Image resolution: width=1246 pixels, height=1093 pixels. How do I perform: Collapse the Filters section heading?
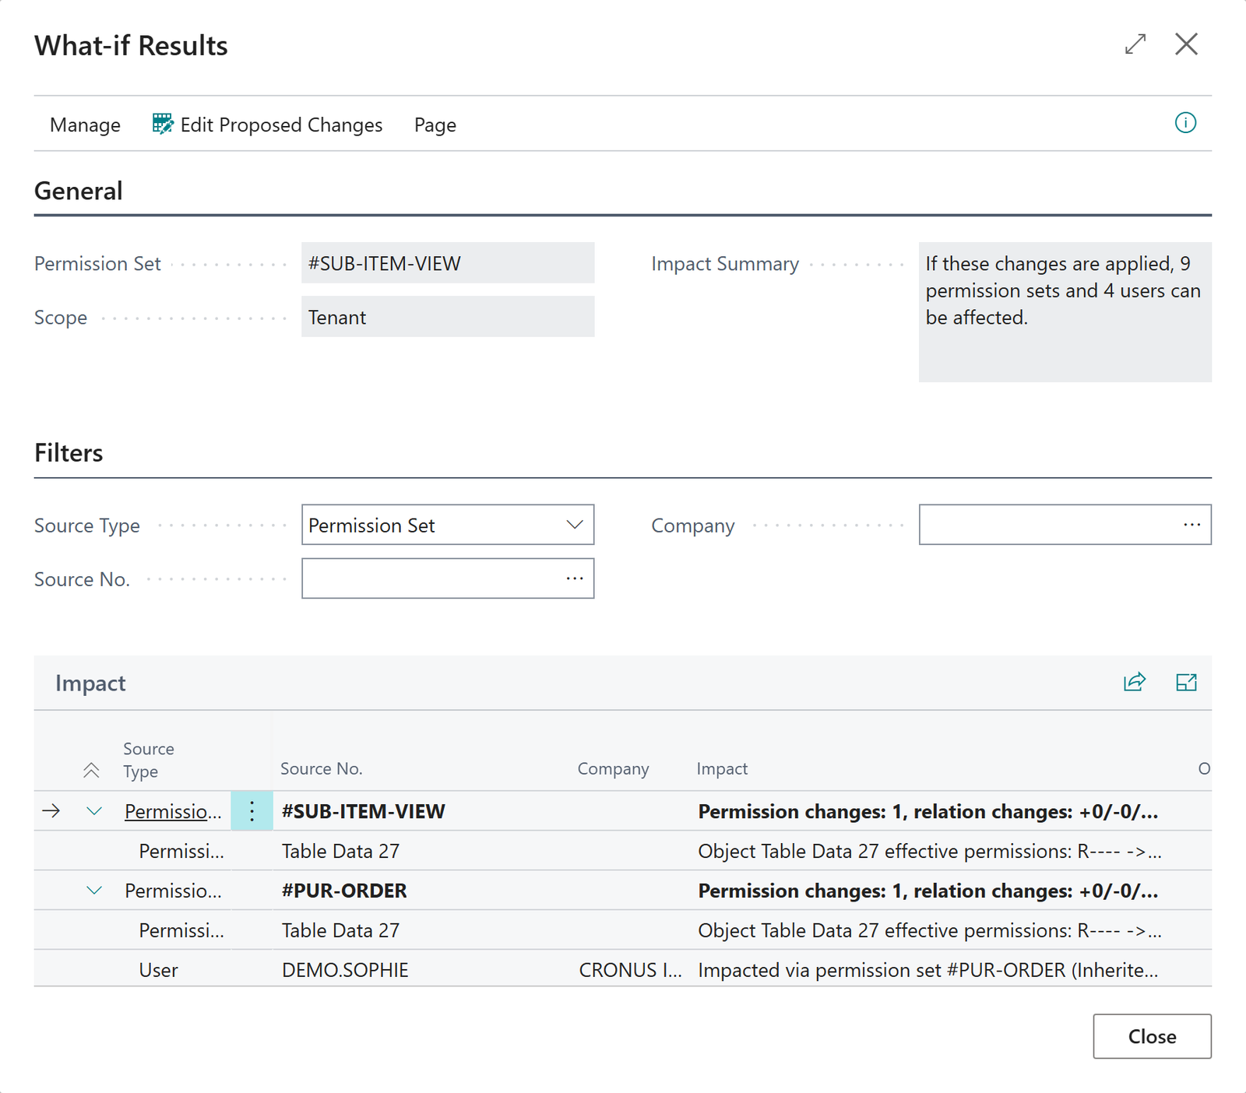[x=69, y=452]
